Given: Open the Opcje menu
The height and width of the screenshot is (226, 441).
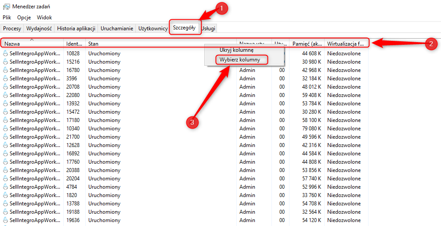Looking at the screenshot, I should (24, 18).
